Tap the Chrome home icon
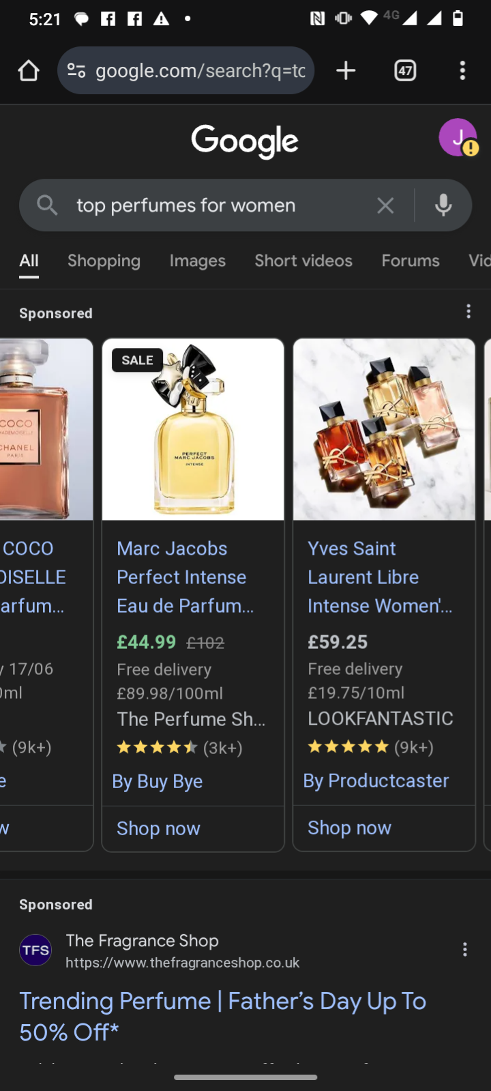The width and height of the screenshot is (491, 1091). pos(29,70)
